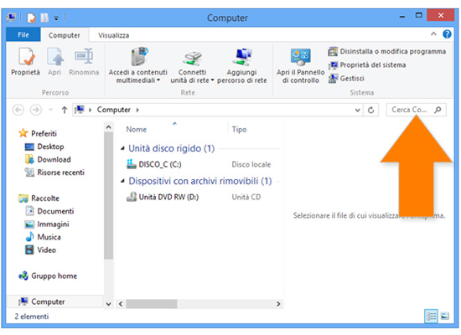This screenshot has width=461, height=335.
Task: Open the File menu tab
Action: pyautogui.click(x=23, y=34)
